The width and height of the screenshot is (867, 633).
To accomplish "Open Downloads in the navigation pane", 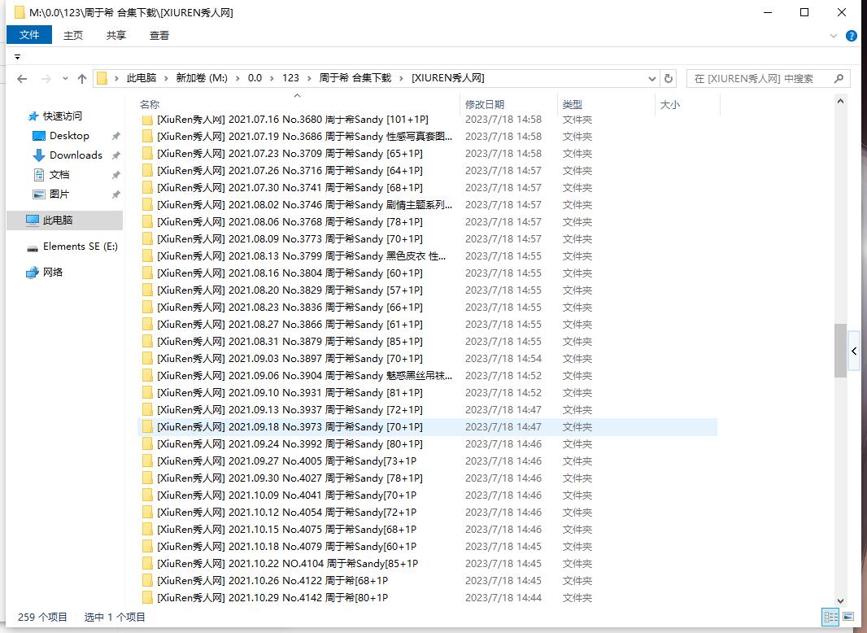I will (76, 155).
